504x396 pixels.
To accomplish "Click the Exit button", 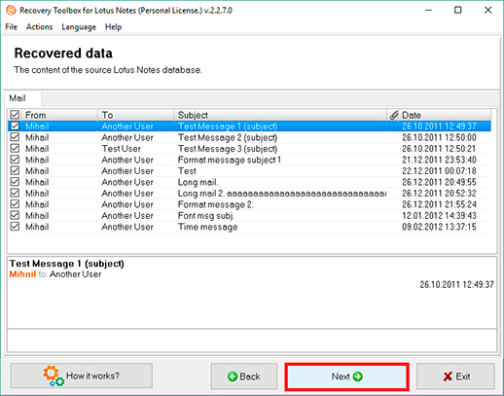I will 455,377.
